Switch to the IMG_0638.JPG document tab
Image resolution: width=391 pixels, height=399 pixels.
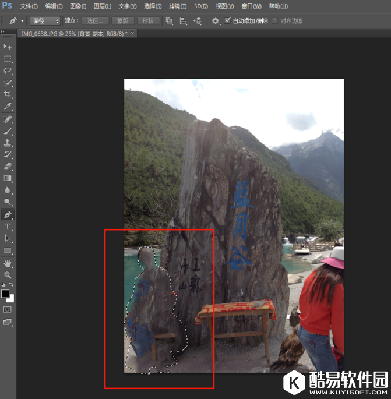[74, 34]
